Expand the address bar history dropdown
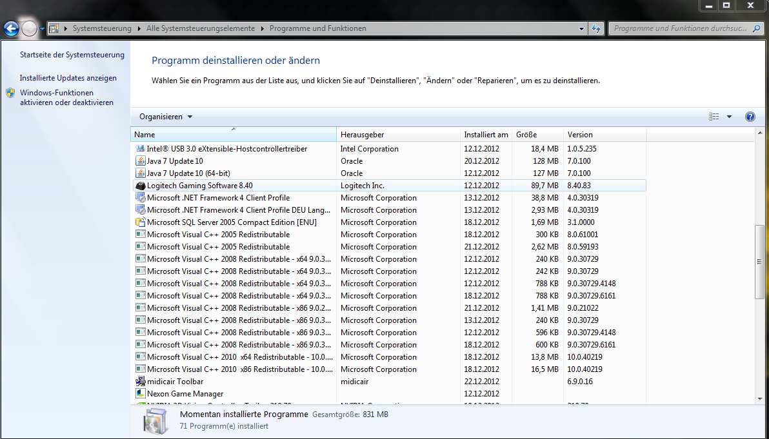769x439 pixels. [582, 28]
